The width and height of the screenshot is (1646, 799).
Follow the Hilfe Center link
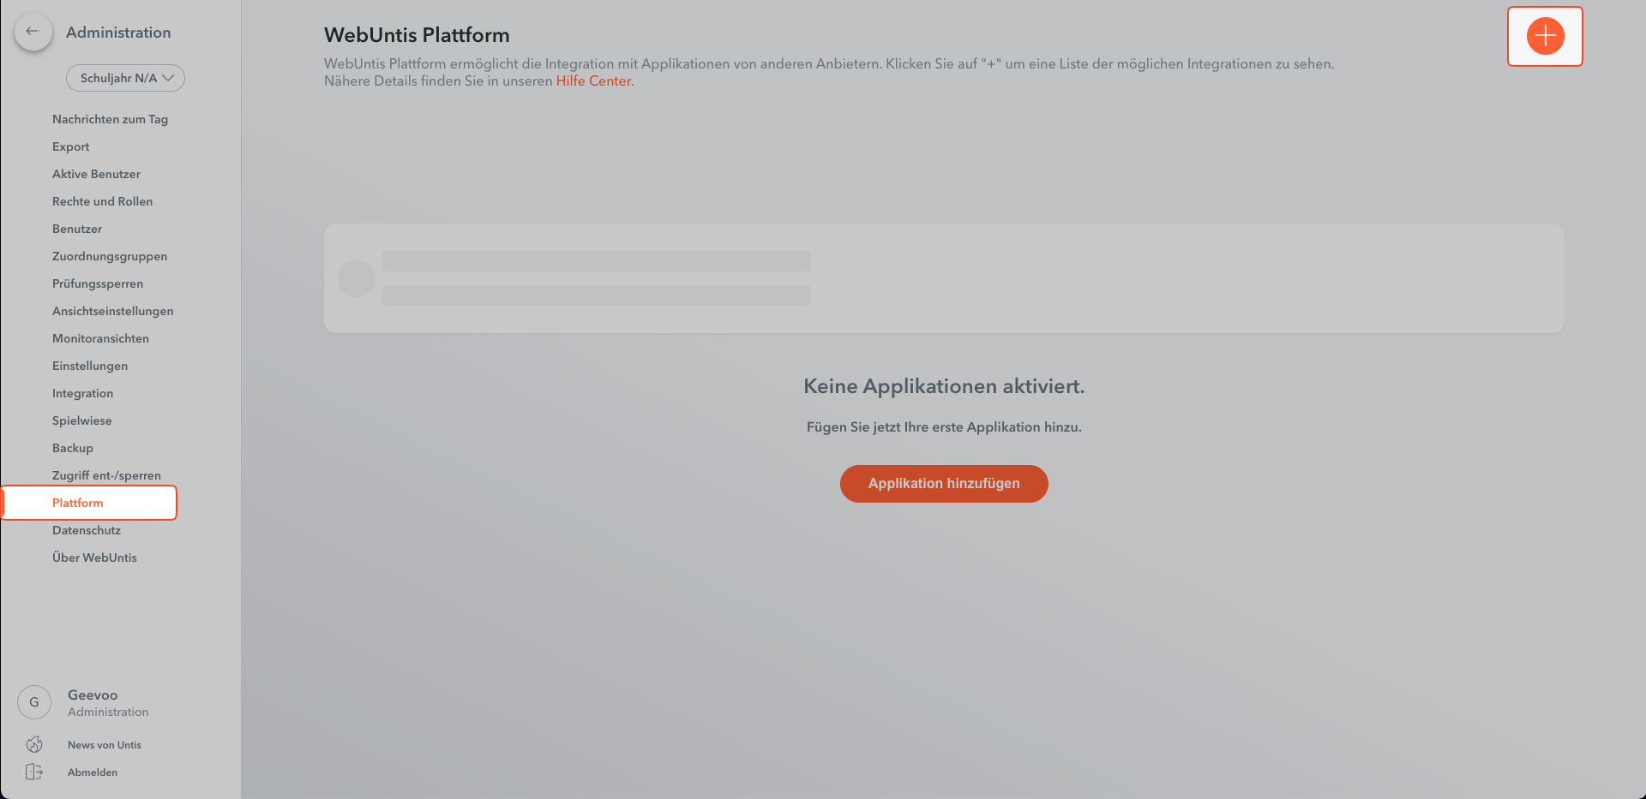tap(593, 81)
